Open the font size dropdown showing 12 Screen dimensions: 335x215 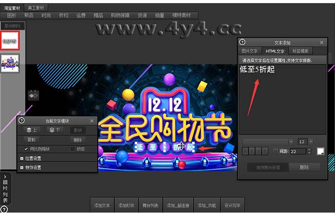coord(311,142)
